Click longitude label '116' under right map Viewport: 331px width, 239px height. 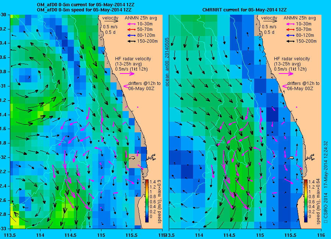(x=321, y=235)
